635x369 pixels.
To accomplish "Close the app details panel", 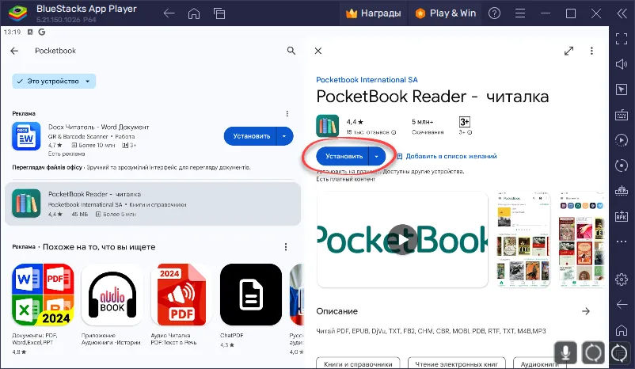I will [318, 51].
